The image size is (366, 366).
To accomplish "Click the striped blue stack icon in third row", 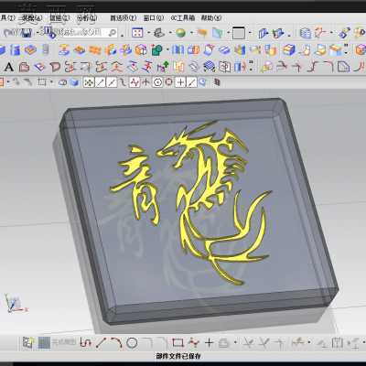I will pos(210,67).
